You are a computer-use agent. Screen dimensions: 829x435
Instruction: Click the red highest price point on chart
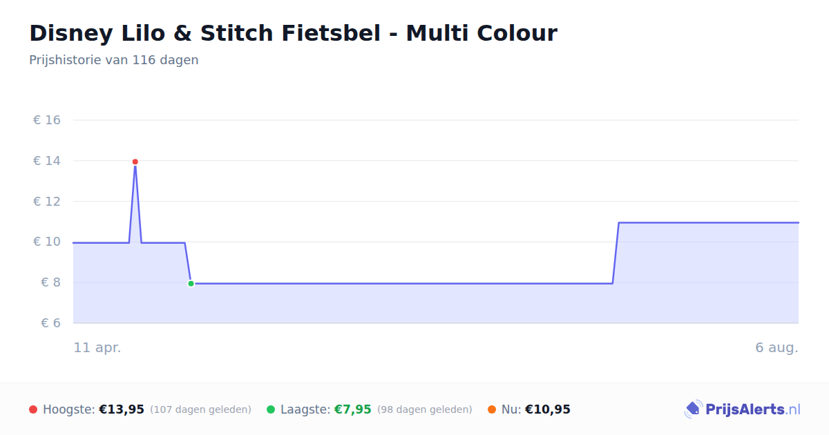tap(135, 162)
